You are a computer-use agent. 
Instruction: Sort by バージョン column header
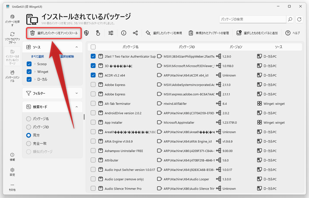pos(236,47)
